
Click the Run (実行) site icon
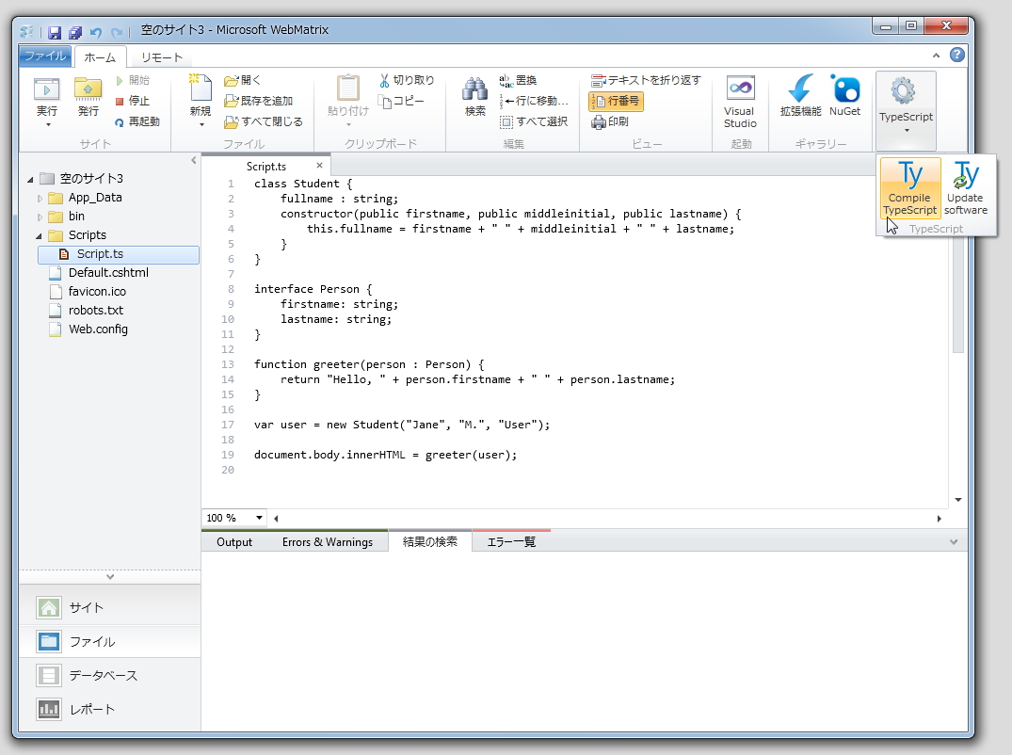[46, 89]
